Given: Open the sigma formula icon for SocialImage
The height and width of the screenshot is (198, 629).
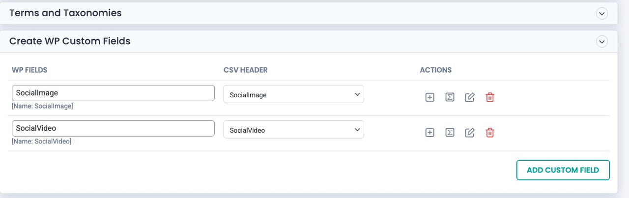Looking at the screenshot, I should 450,97.
